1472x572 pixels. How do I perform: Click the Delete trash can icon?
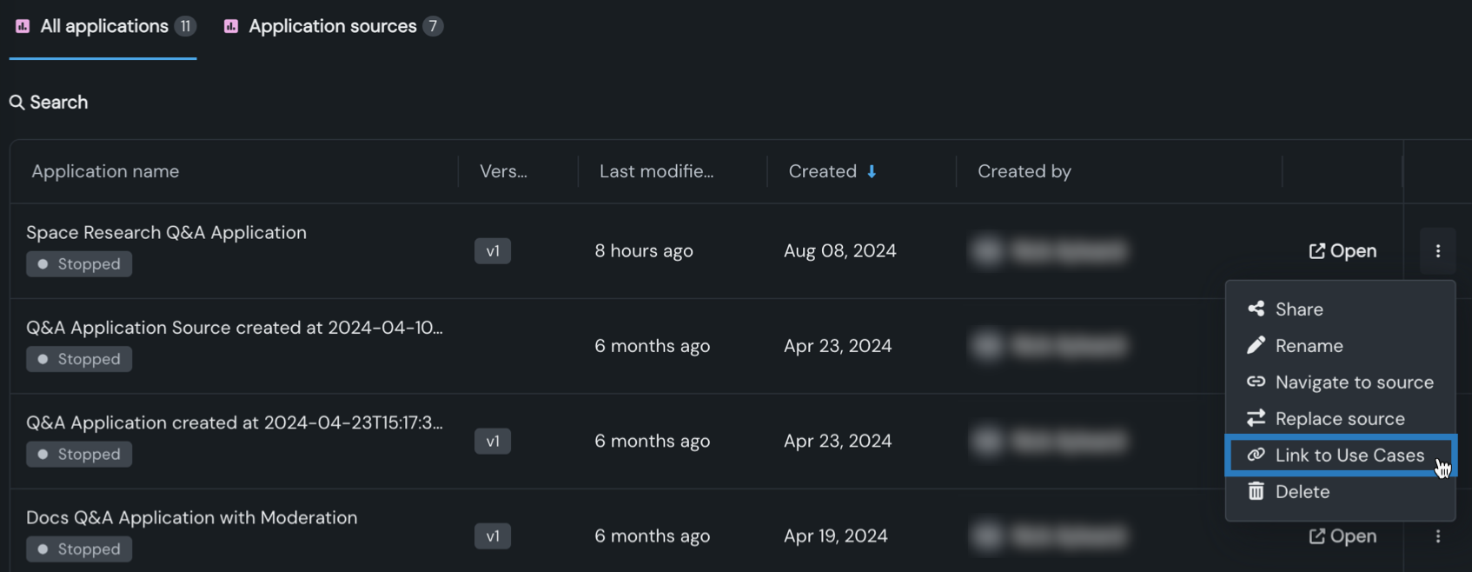[x=1256, y=491]
